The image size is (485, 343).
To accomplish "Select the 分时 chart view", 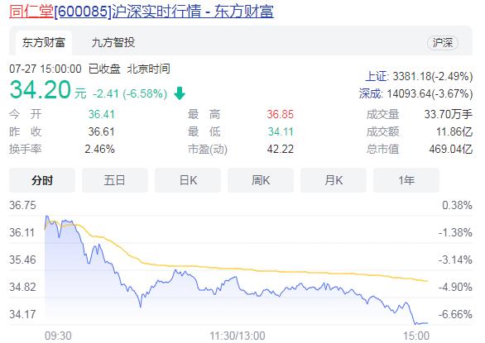I will pyautogui.click(x=42, y=180).
